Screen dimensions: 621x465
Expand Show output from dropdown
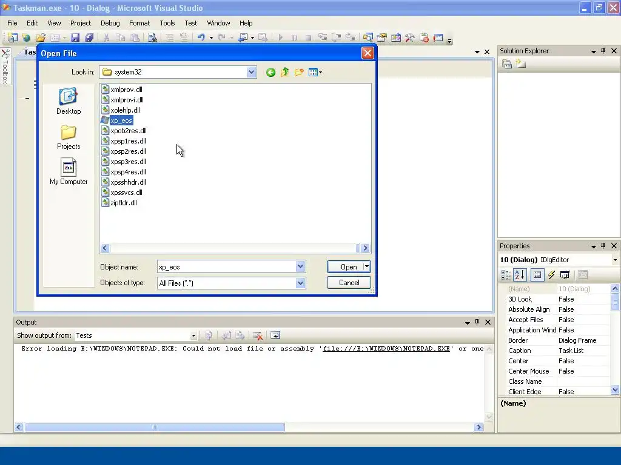193,335
